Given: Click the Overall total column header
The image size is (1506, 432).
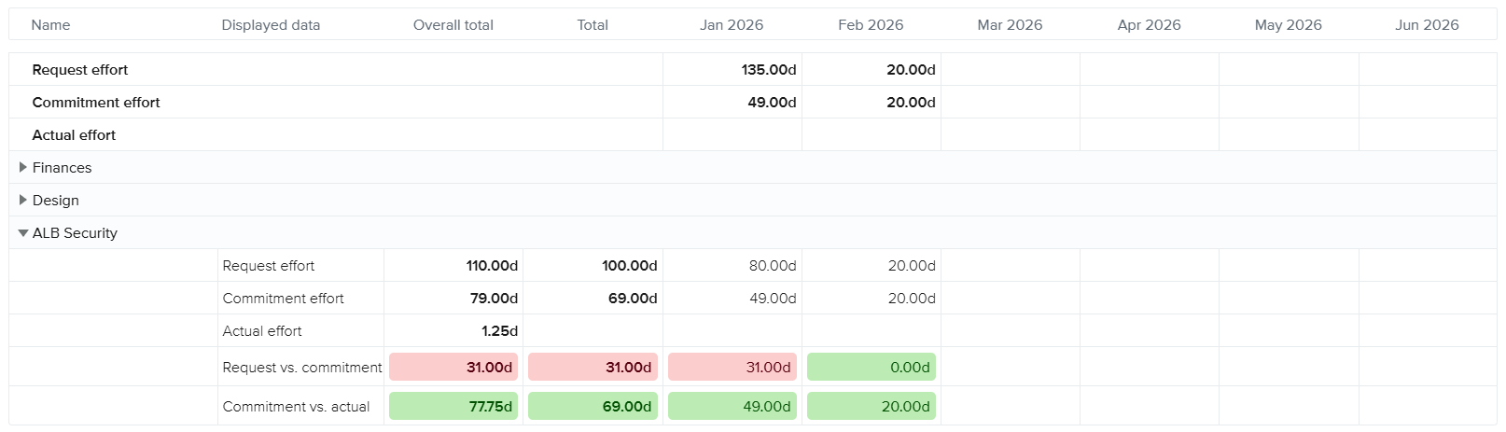Looking at the screenshot, I should tap(453, 25).
